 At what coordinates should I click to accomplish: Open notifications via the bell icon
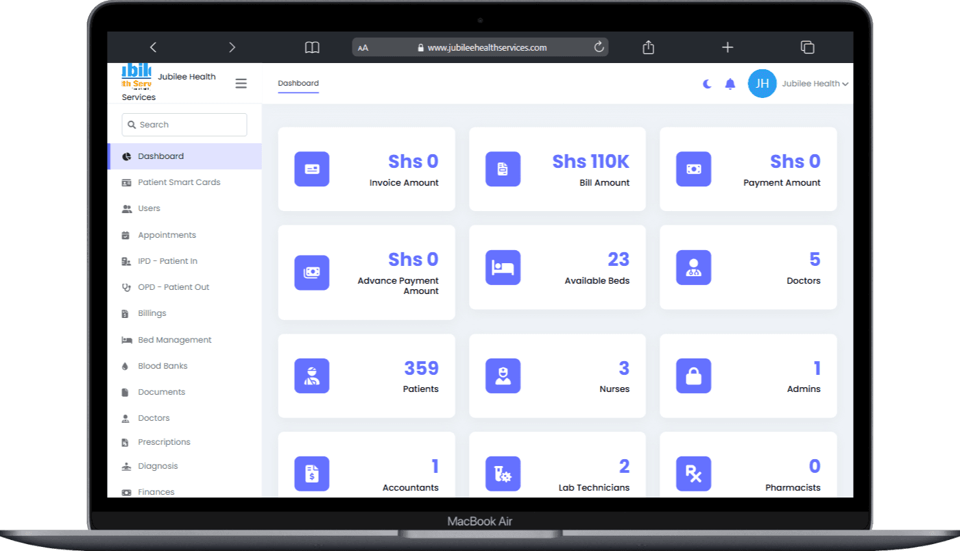click(730, 84)
